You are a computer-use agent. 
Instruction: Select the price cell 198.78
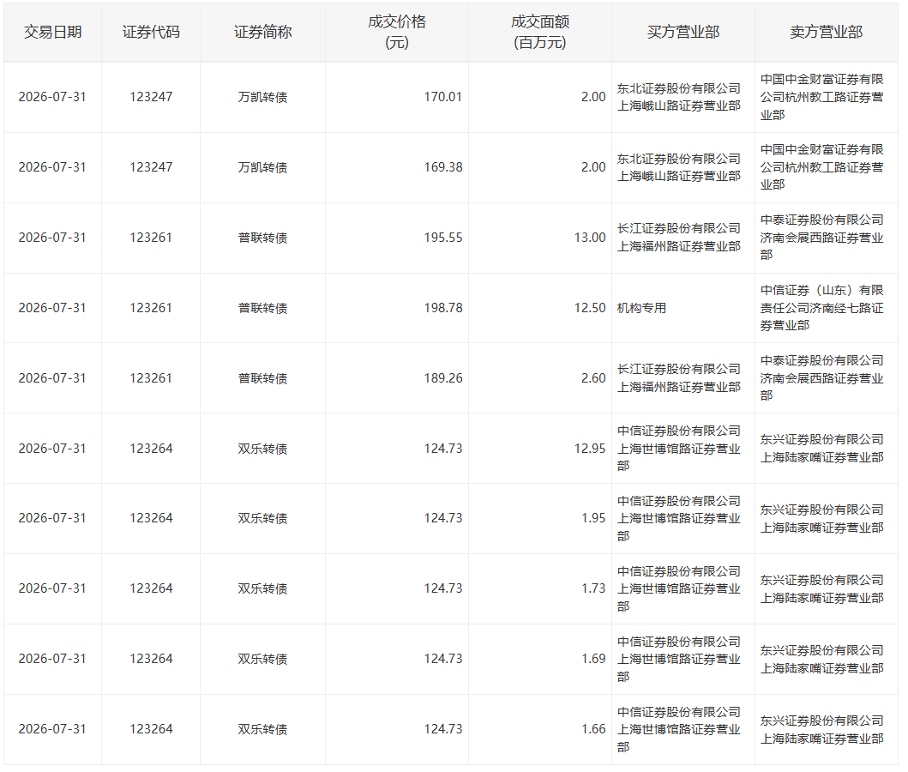pos(443,308)
